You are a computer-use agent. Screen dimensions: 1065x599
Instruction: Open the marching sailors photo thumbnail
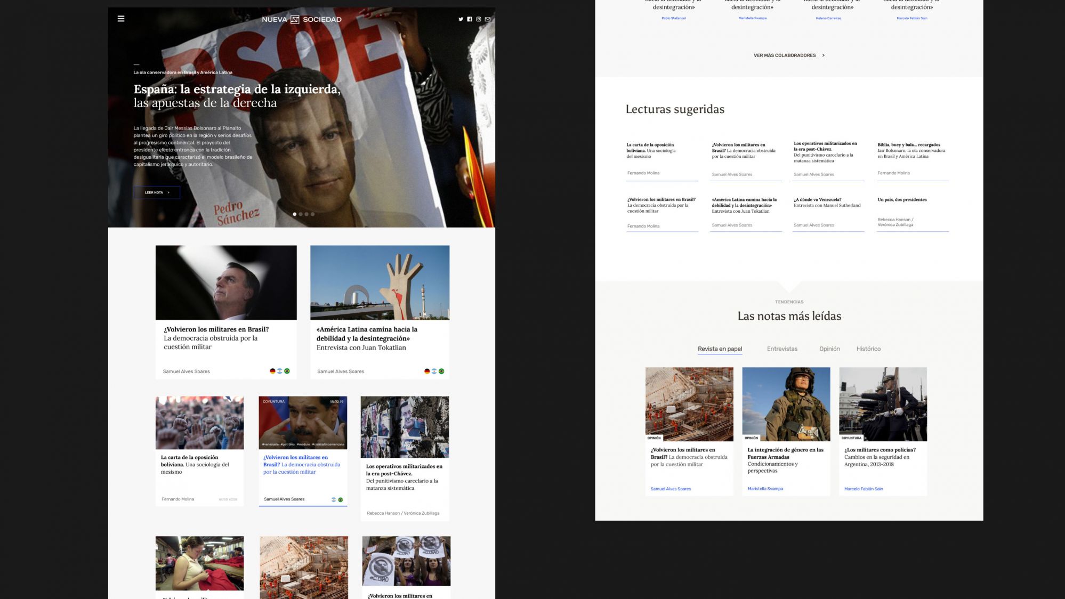883,404
